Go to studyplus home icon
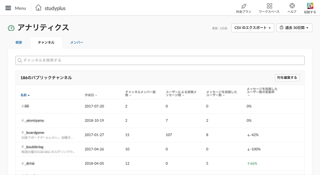320x175 pixels. coord(38,8)
